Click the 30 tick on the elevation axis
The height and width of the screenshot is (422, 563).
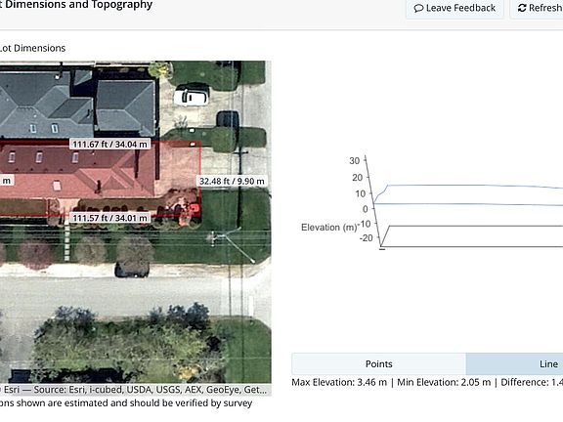[x=355, y=160]
